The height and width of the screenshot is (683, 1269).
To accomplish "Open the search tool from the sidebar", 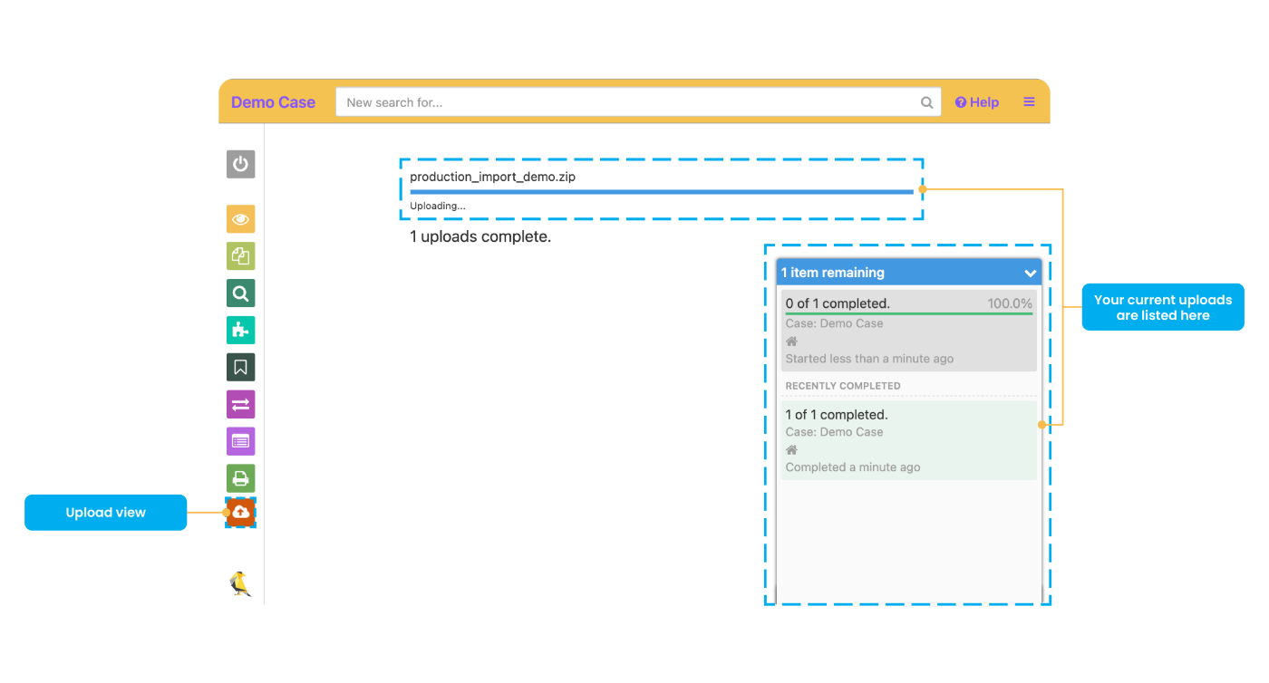I will pos(240,293).
